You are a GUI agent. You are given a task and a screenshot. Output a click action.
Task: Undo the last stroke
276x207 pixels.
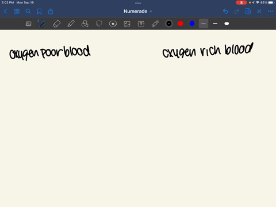[225, 11]
